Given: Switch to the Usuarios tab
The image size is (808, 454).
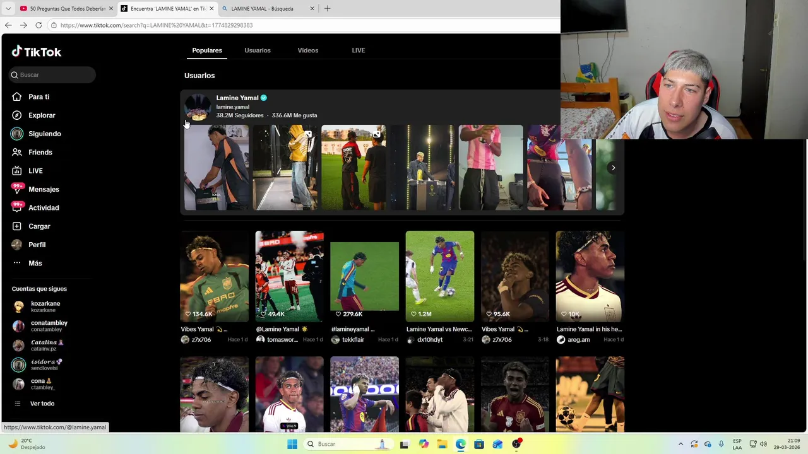Looking at the screenshot, I should pyautogui.click(x=258, y=50).
